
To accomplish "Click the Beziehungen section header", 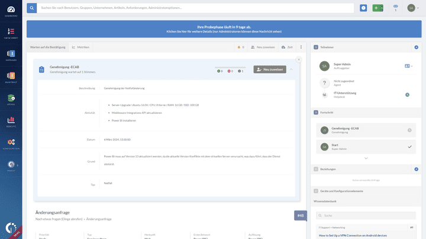I will pyautogui.click(x=366, y=169).
